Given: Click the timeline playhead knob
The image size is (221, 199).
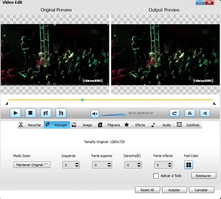Looking at the screenshot, I should click(83, 100).
